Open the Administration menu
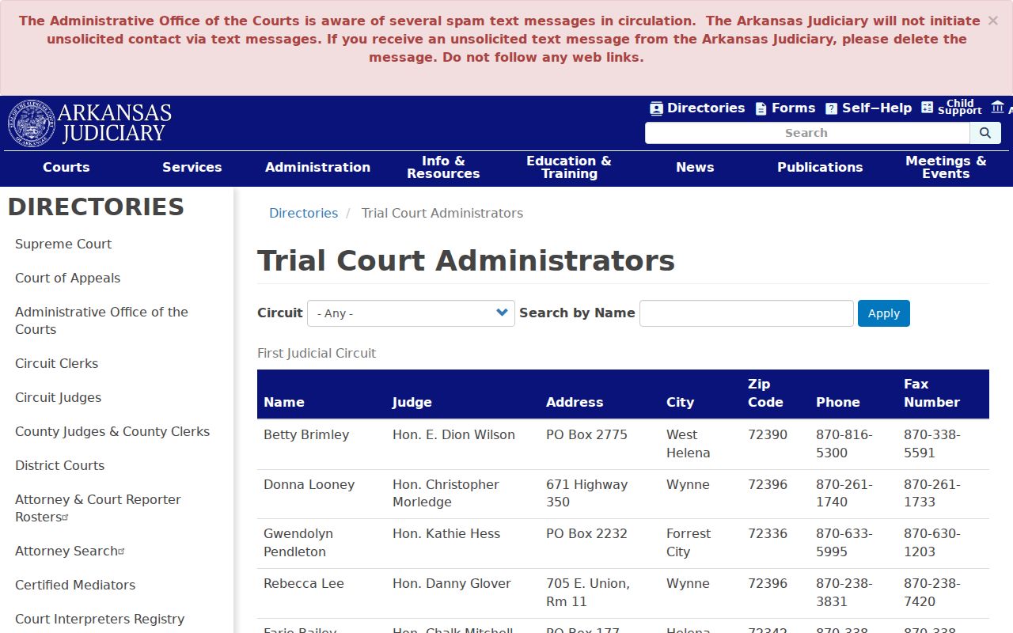 [x=317, y=167]
